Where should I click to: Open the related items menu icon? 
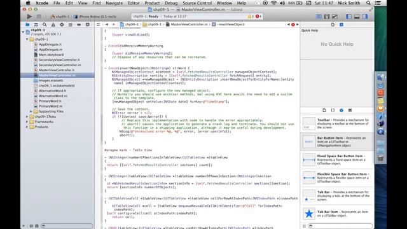coord(98,24)
